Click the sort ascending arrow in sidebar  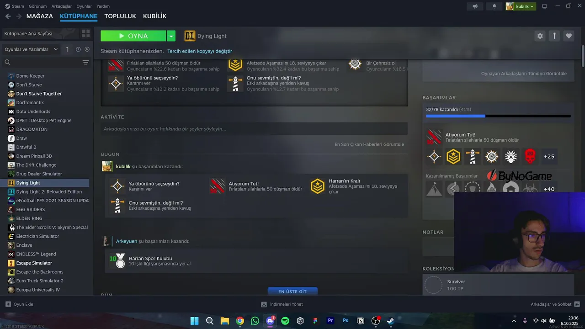(67, 49)
